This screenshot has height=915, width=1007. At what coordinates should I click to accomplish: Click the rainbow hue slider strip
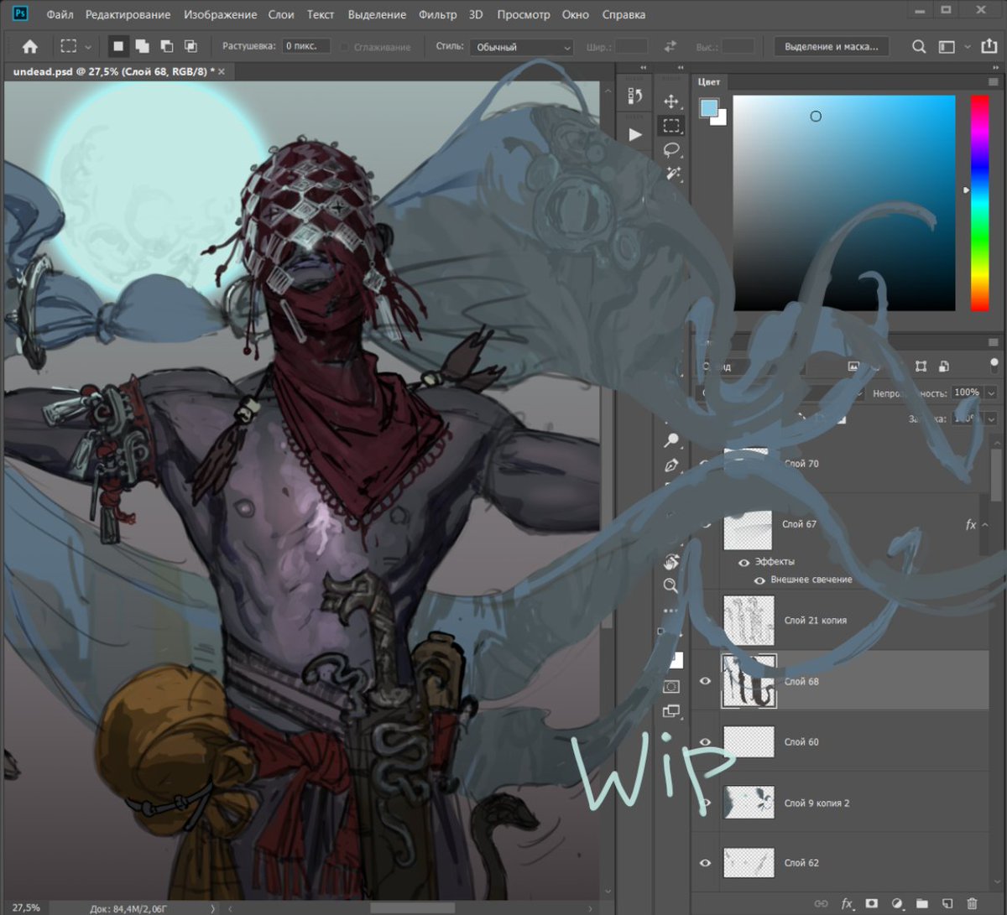click(979, 204)
